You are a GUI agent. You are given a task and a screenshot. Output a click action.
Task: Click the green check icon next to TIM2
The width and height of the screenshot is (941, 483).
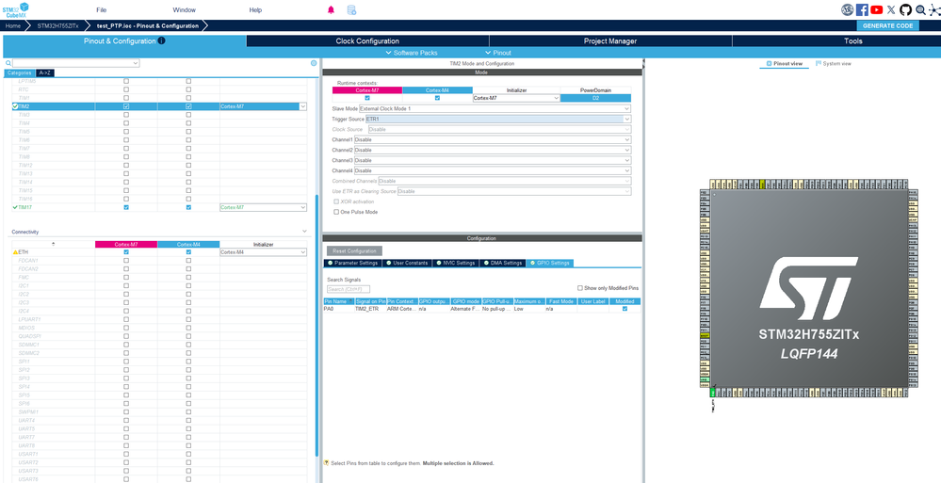pyautogui.click(x=15, y=106)
